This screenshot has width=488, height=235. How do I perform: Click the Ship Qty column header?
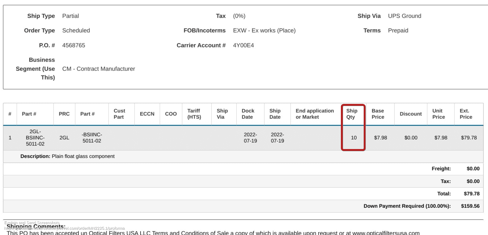coord(352,114)
